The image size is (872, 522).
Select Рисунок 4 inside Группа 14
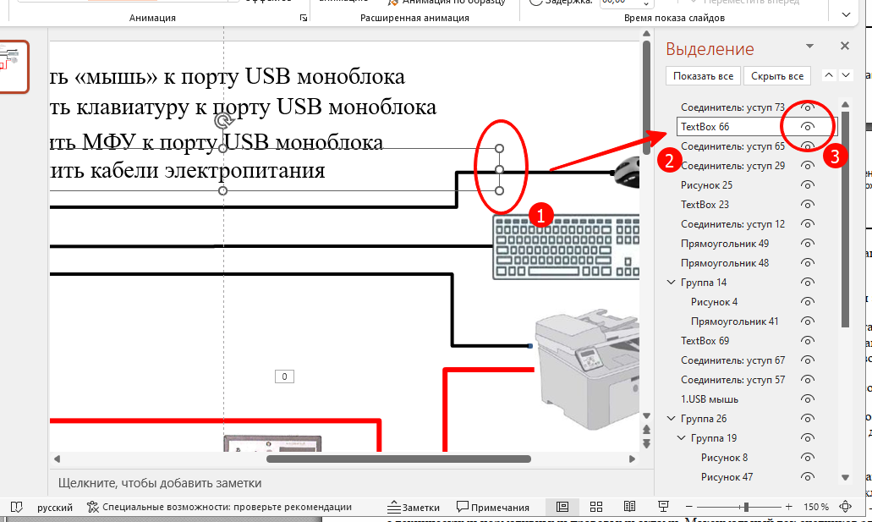[714, 302]
